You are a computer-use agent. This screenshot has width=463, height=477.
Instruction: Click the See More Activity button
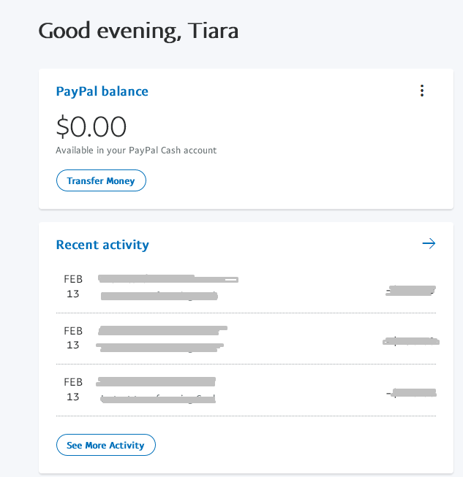pyautogui.click(x=106, y=445)
